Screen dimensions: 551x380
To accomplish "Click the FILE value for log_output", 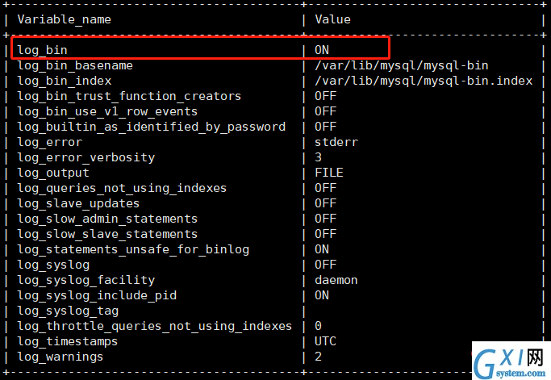I will pyautogui.click(x=329, y=173).
